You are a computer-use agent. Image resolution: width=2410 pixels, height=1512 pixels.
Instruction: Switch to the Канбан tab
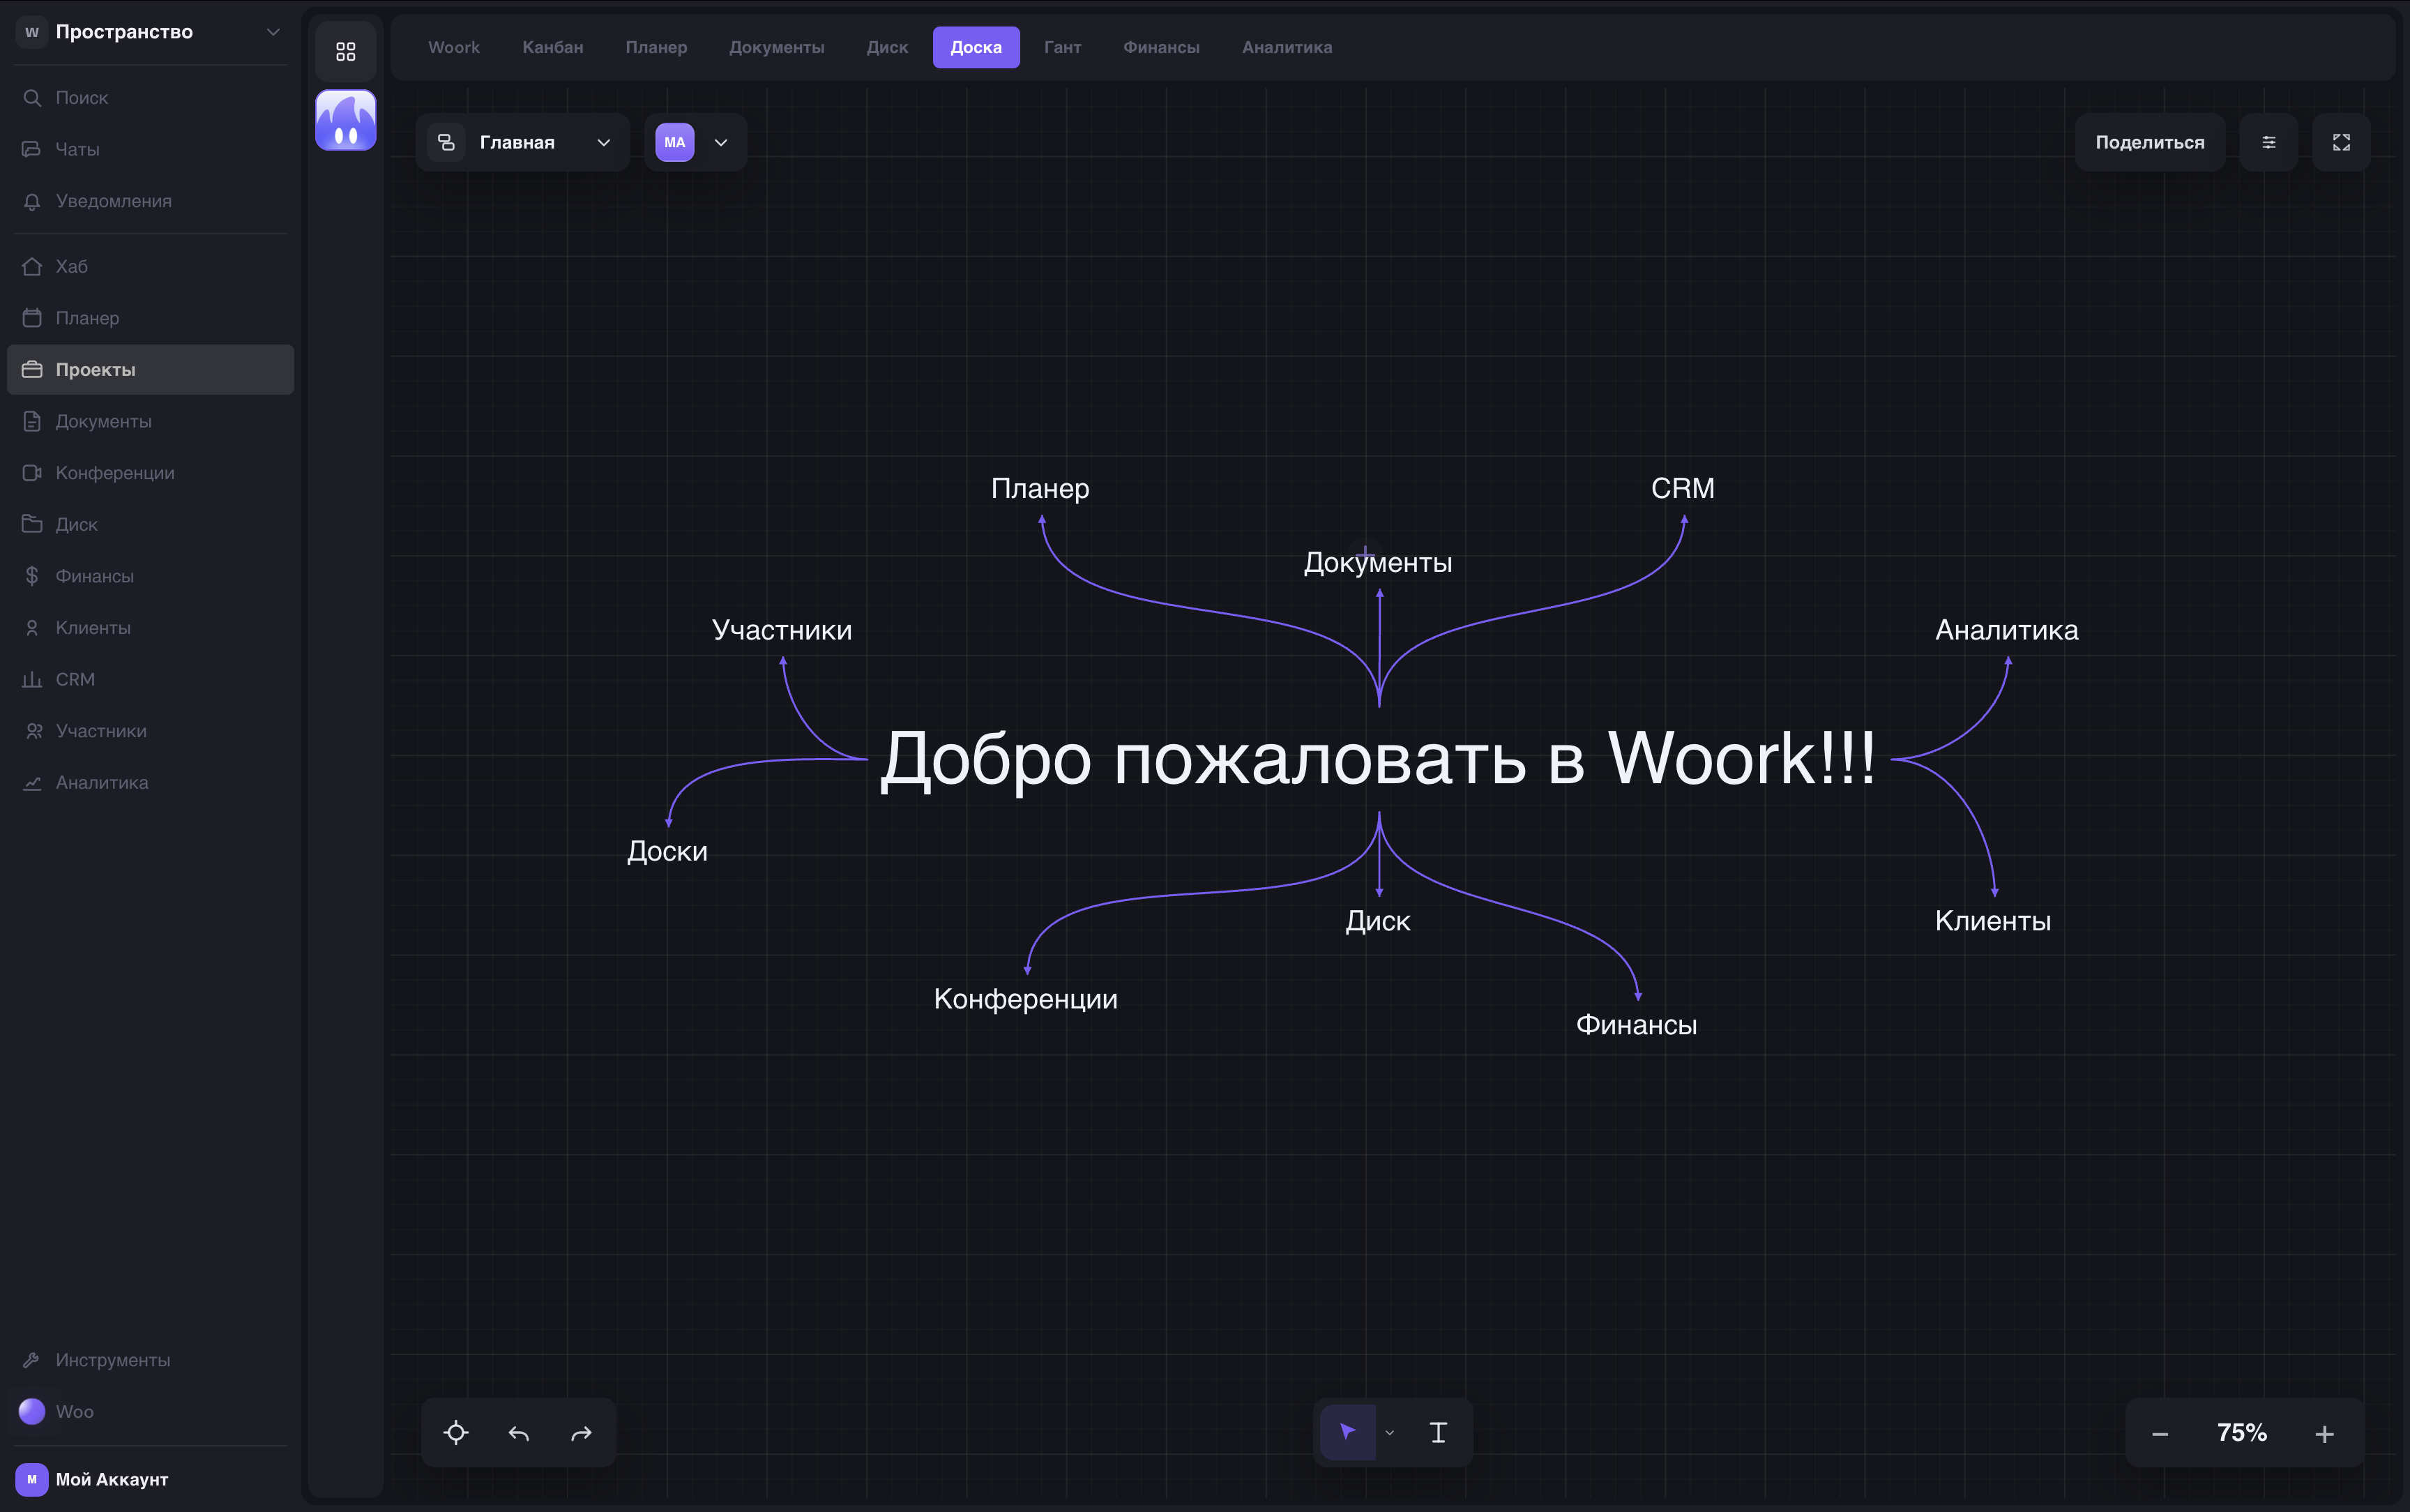click(x=552, y=47)
